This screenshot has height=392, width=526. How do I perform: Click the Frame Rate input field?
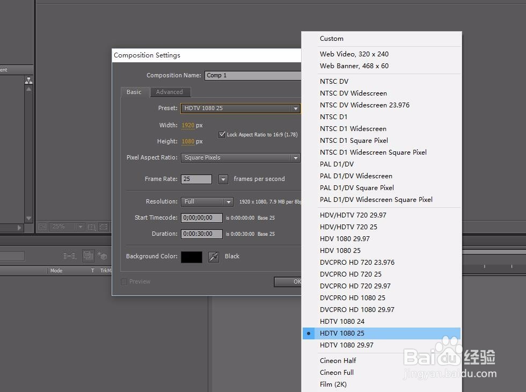point(196,179)
